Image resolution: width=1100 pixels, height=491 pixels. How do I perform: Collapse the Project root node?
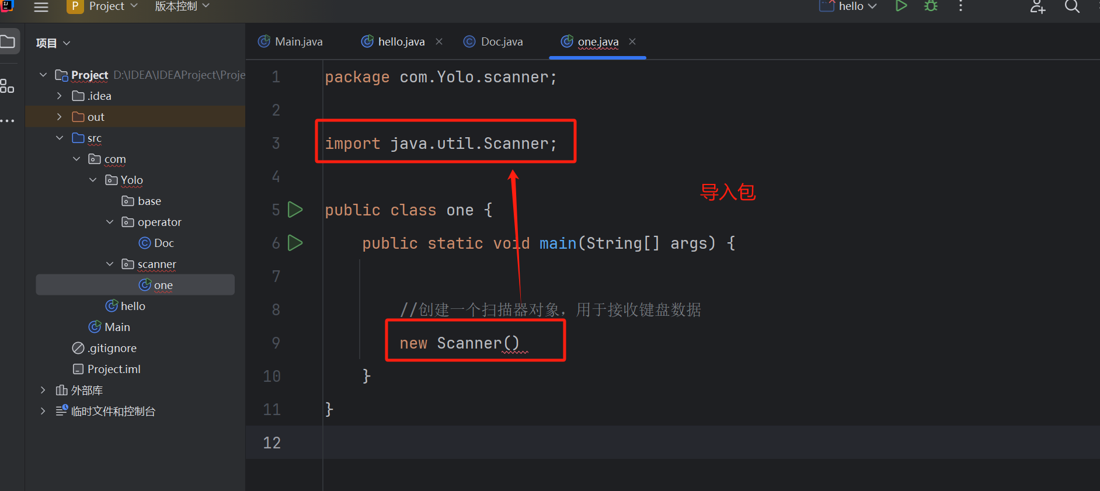click(x=43, y=75)
